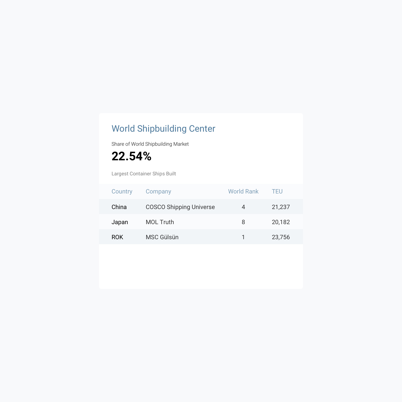Click the MSC Gülsün cell
402x402 pixels.
tap(162, 237)
